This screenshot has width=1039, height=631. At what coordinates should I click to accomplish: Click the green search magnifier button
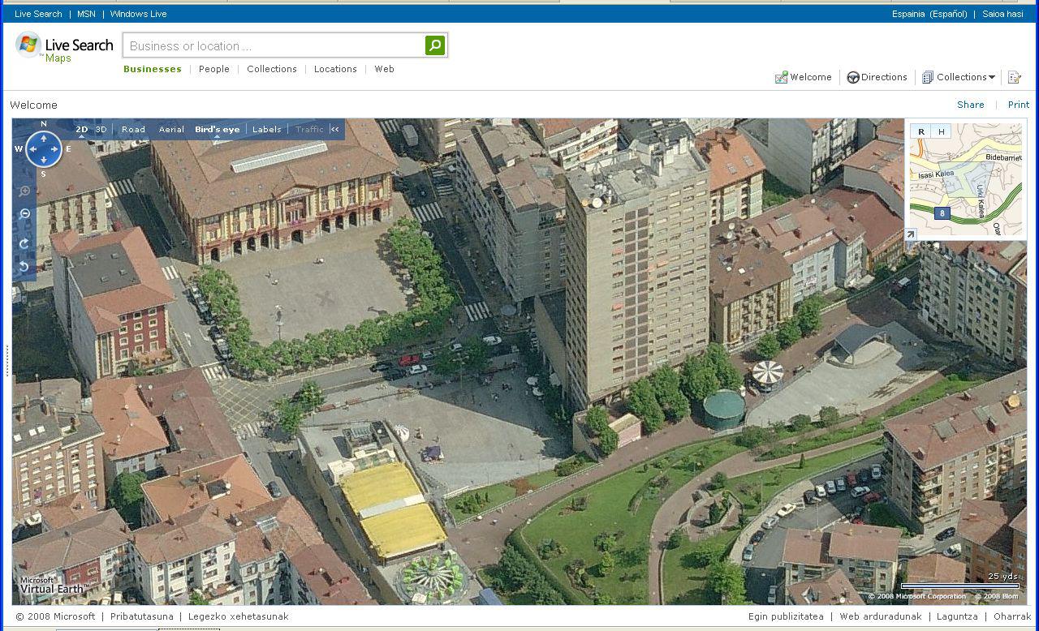[435, 45]
